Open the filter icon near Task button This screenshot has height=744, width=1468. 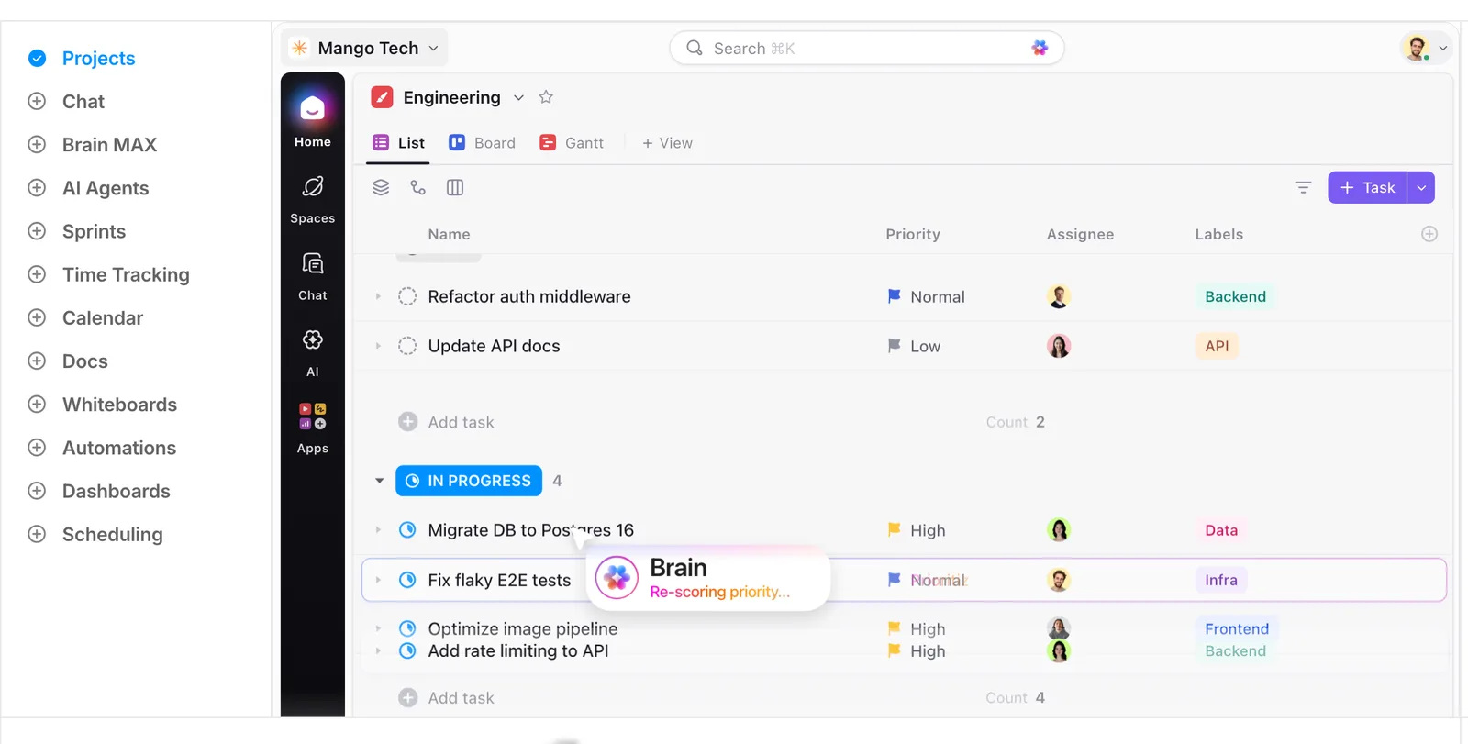click(x=1303, y=187)
